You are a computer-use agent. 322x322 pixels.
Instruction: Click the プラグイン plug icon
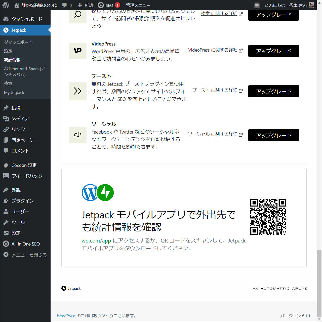[6, 201]
